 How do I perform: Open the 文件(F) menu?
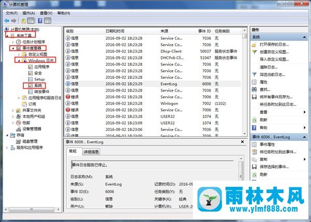pyautogui.click(x=11, y=13)
